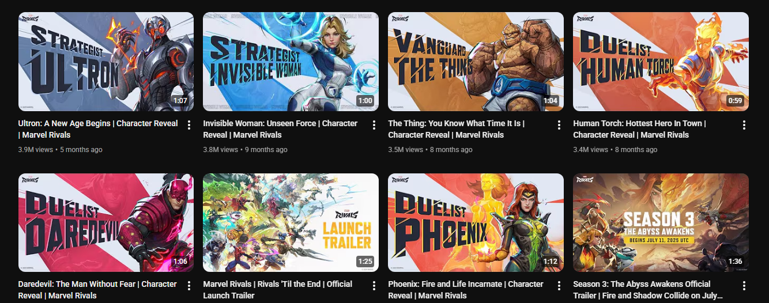Click the three-dot menu beside The Thing video
The height and width of the screenshot is (303, 769).
(x=559, y=125)
